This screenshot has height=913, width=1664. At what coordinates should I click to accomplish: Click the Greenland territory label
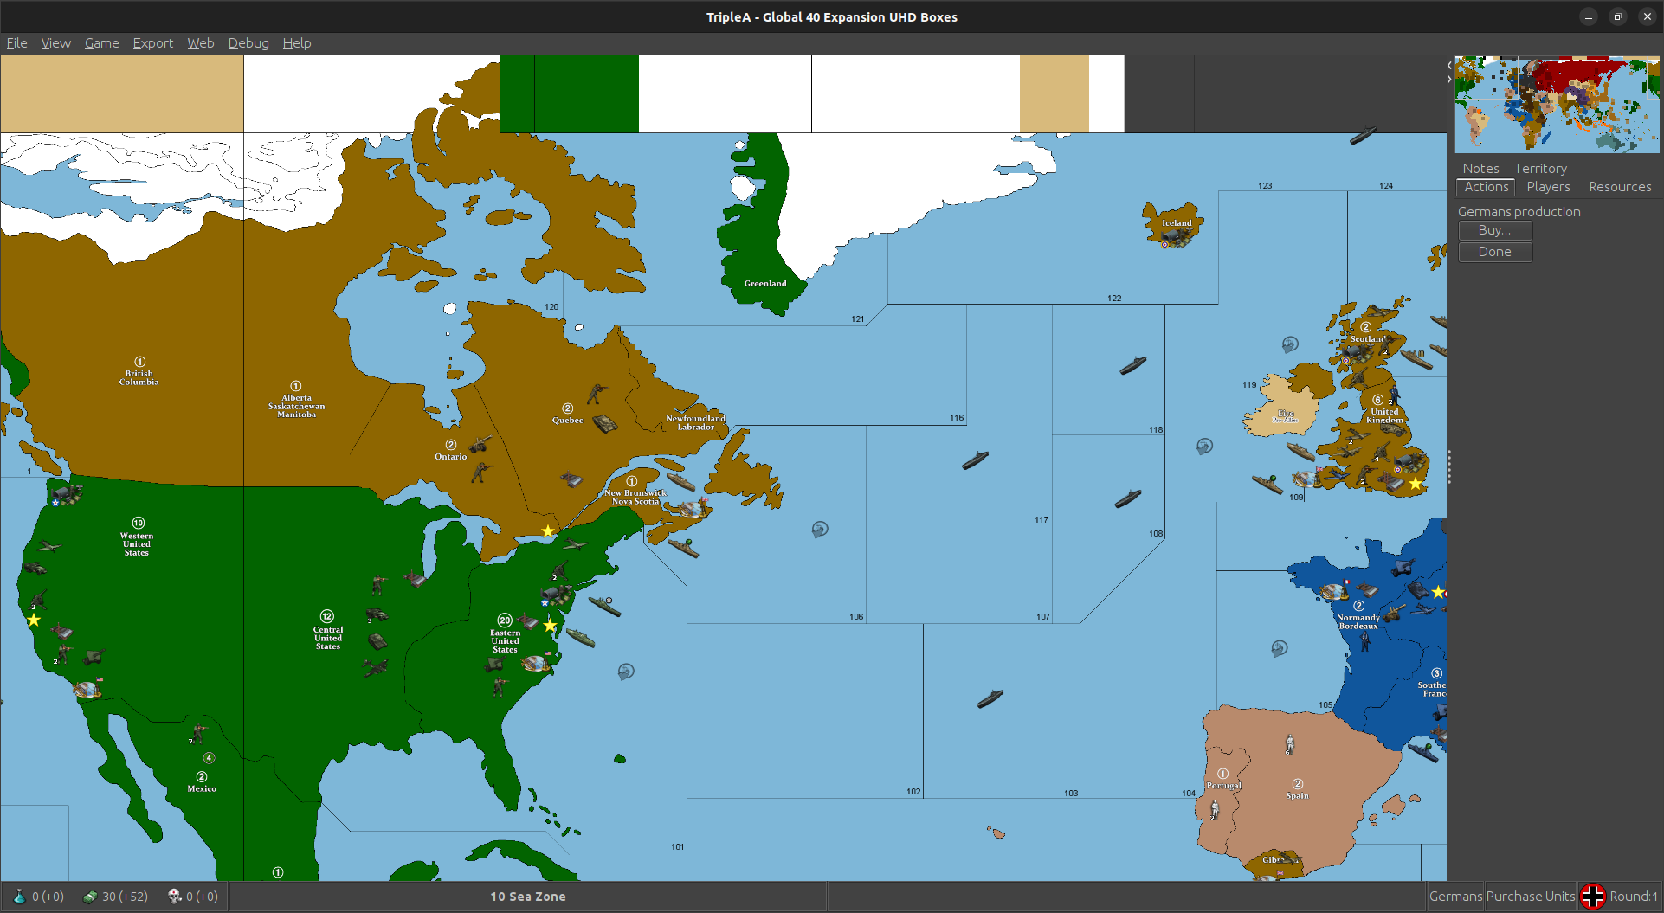pyautogui.click(x=765, y=284)
